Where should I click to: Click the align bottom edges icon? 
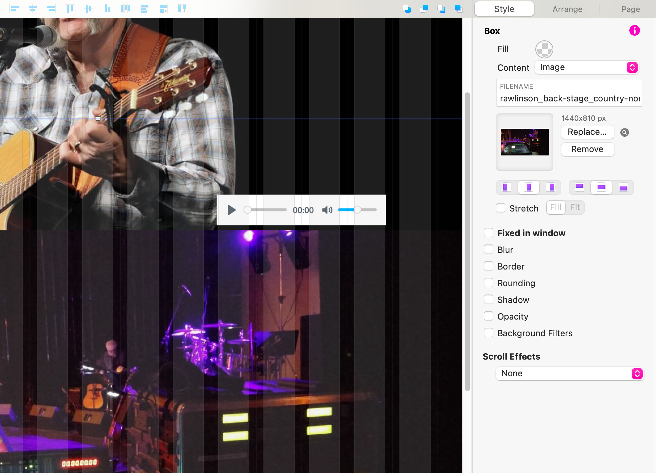point(107,9)
